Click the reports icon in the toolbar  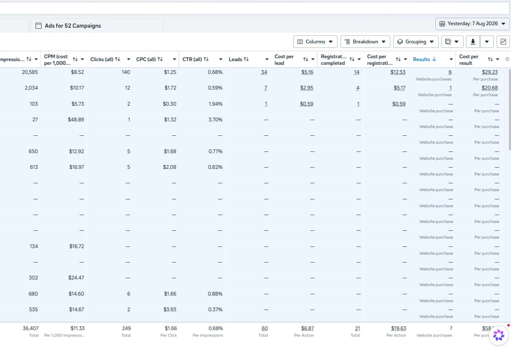coord(449,42)
